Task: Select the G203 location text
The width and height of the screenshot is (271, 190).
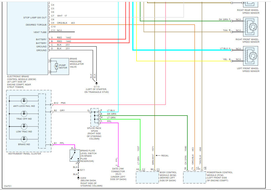Action: click(x=91, y=183)
